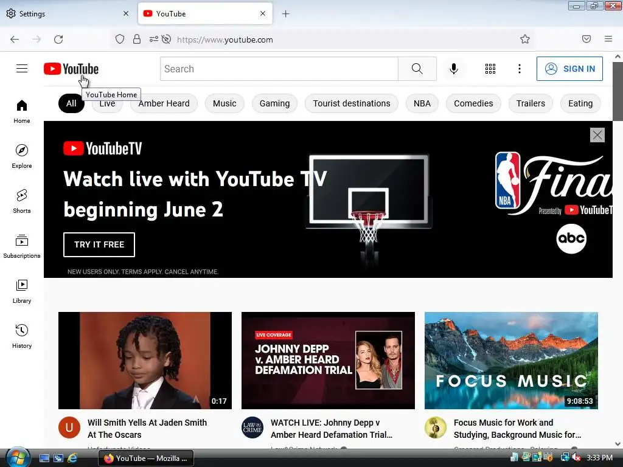This screenshot has width=623, height=467.
Task: Select Tourist destinations filter chip
Action: (x=352, y=103)
